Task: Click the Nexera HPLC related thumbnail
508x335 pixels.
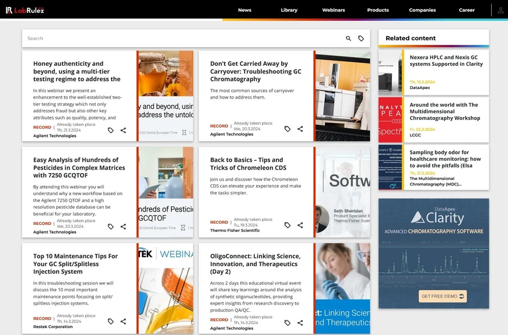Action: pos(390,72)
